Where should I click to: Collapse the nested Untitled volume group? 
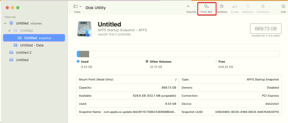pyautogui.click(x=10, y=31)
